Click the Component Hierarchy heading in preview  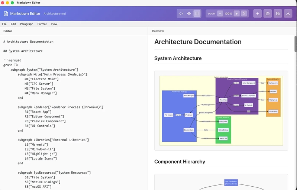click(x=180, y=162)
